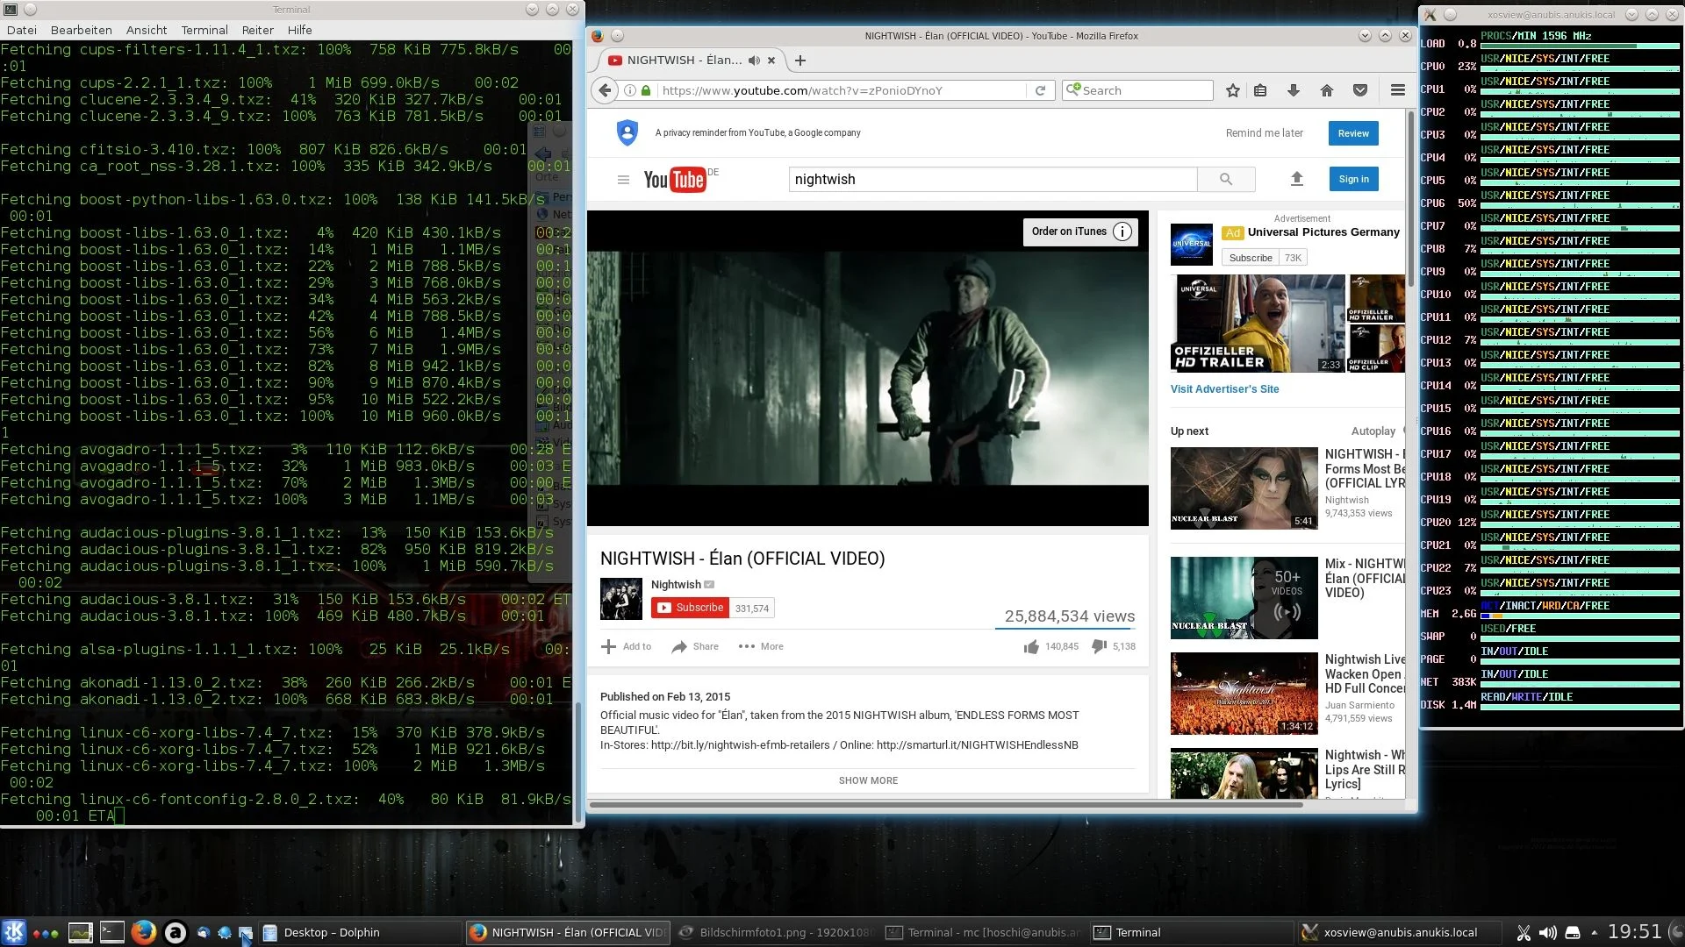
Task: Open the Bearbeiten menu in Terminal
Action: tap(81, 30)
